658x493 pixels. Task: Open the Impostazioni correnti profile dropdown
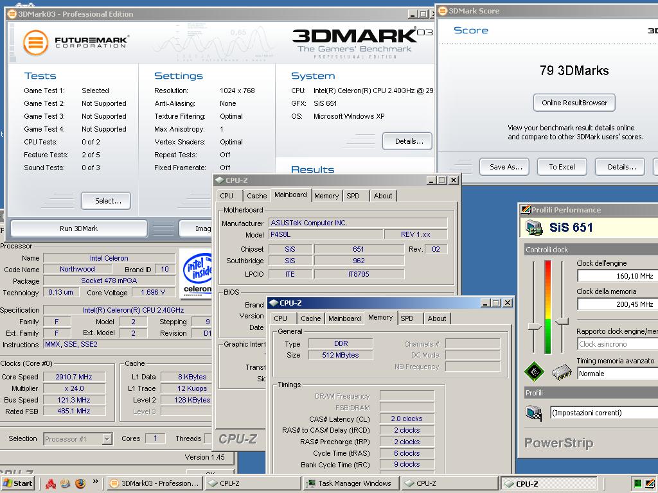click(604, 413)
